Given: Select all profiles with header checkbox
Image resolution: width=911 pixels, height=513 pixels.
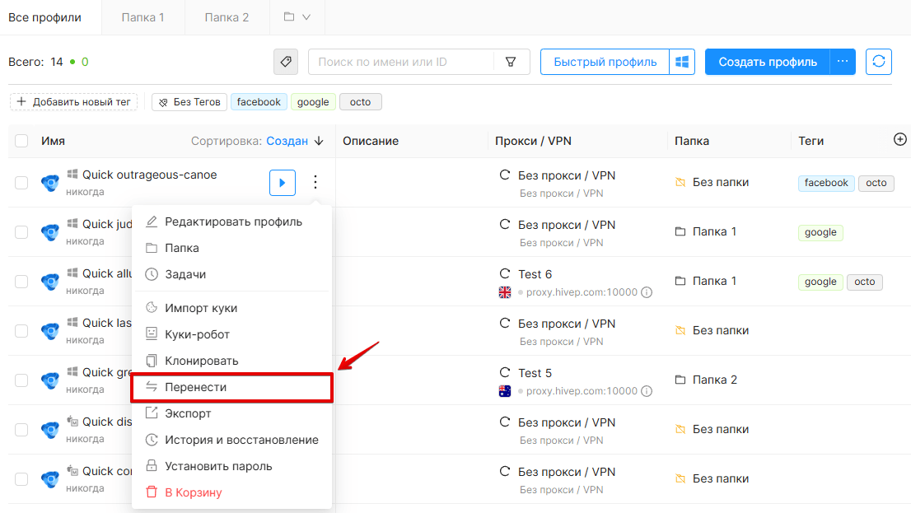Looking at the screenshot, I should click(21, 141).
